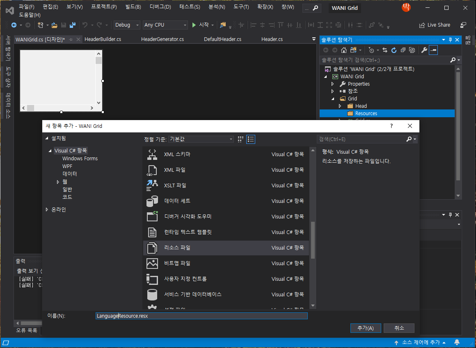Open the Start button dropdown arrow

[213, 25]
